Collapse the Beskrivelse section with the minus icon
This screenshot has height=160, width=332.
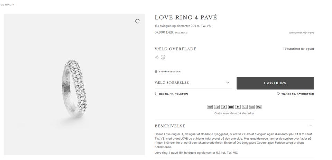click(311, 126)
